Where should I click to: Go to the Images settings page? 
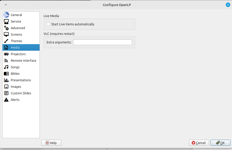16,87
